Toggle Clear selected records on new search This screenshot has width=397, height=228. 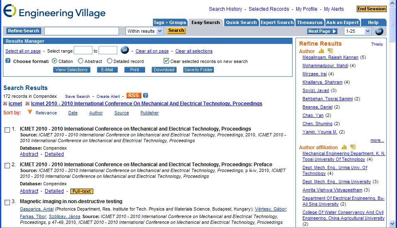tap(166, 61)
